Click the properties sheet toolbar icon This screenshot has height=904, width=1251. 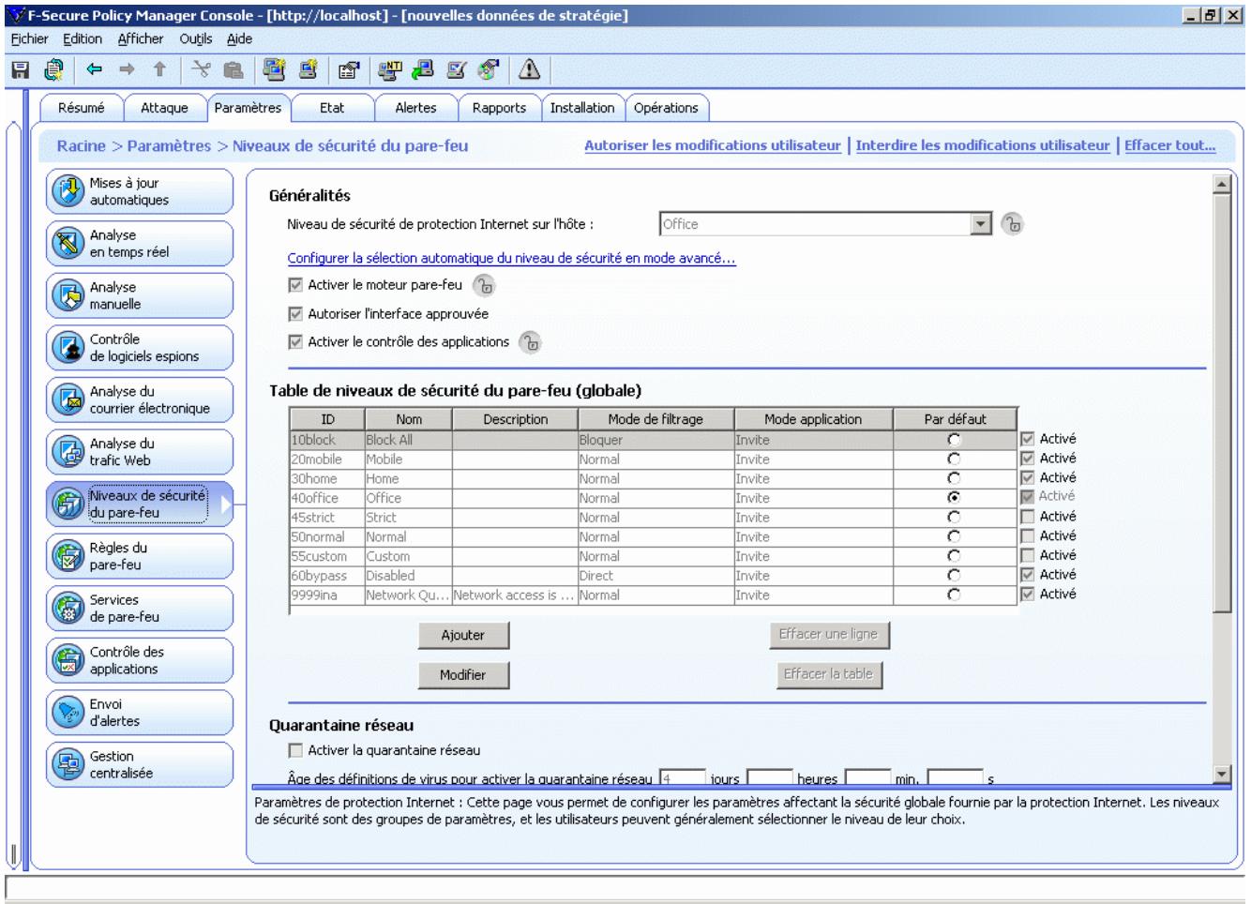coord(349,68)
